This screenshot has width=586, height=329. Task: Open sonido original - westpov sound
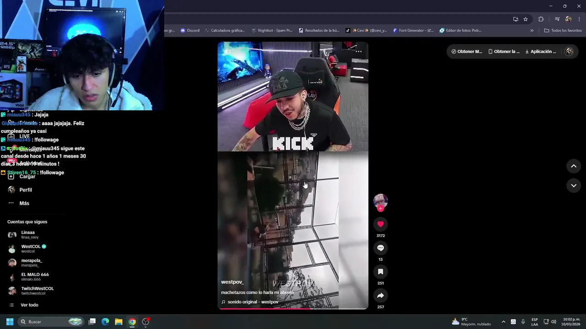(250, 302)
